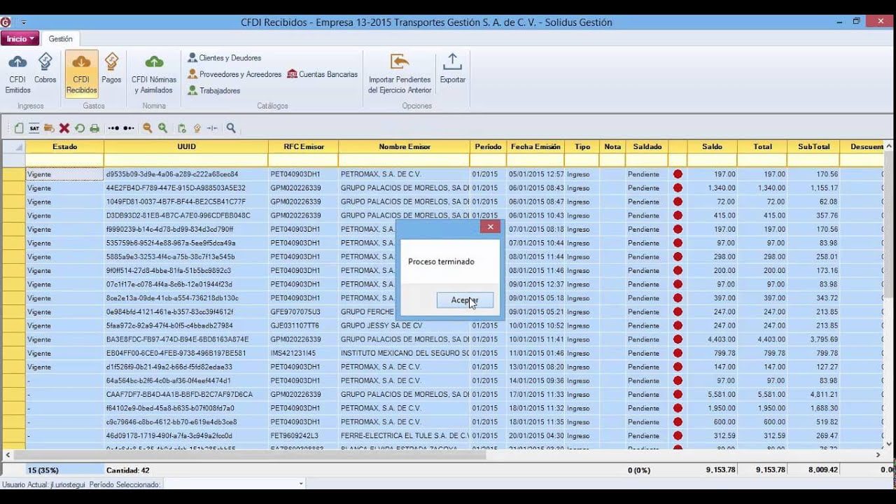The image size is (896, 504).
Task: Open the Cobros ribbon icon
Action: click(45, 69)
